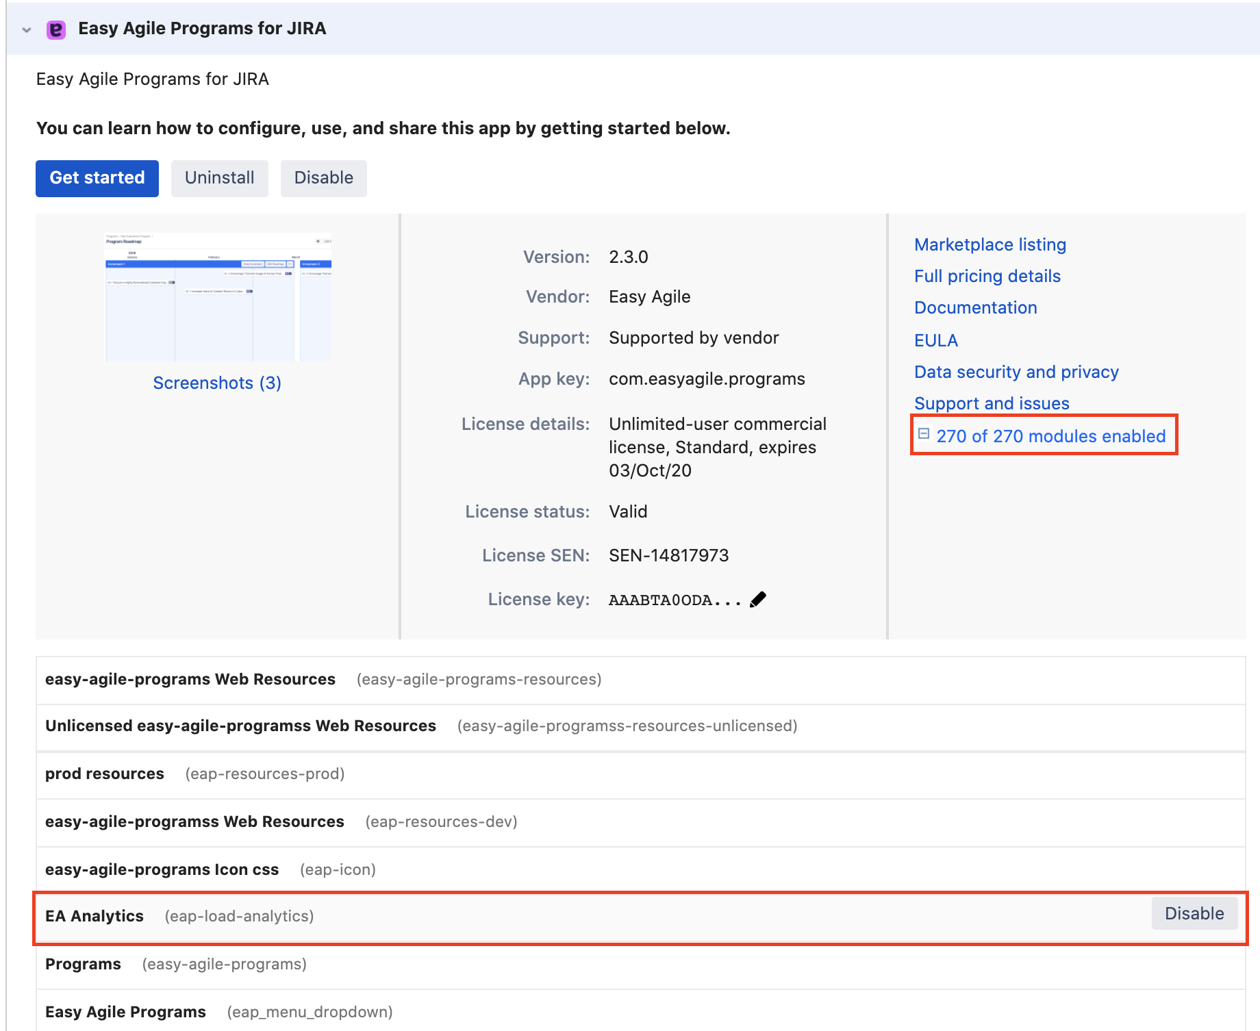Click the Easy Agile purple app logo icon
This screenshot has width=1260, height=1031.
[x=55, y=29]
